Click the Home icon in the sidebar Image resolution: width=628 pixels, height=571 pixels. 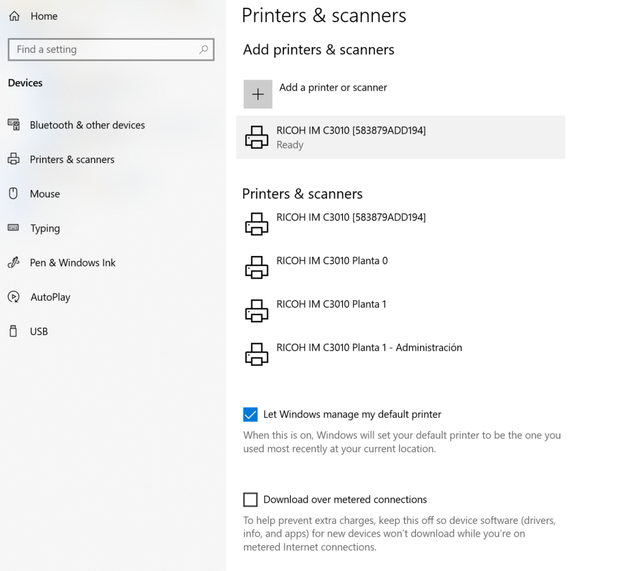[x=14, y=17]
